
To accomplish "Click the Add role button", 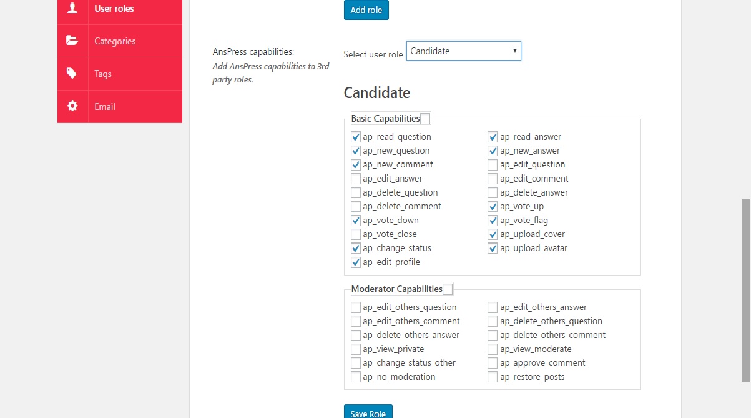I will click(x=366, y=10).
